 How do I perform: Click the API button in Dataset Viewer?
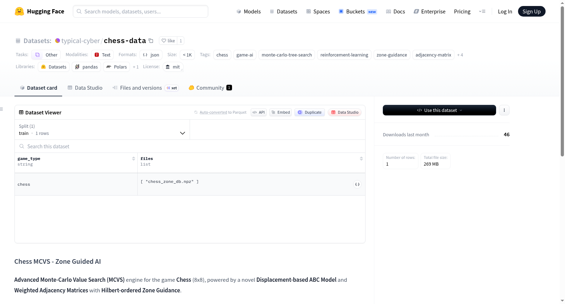click(x=258, y=112)
